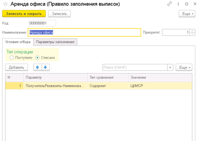Click the Записать button

pyautogui.click(x=59, y=14)
